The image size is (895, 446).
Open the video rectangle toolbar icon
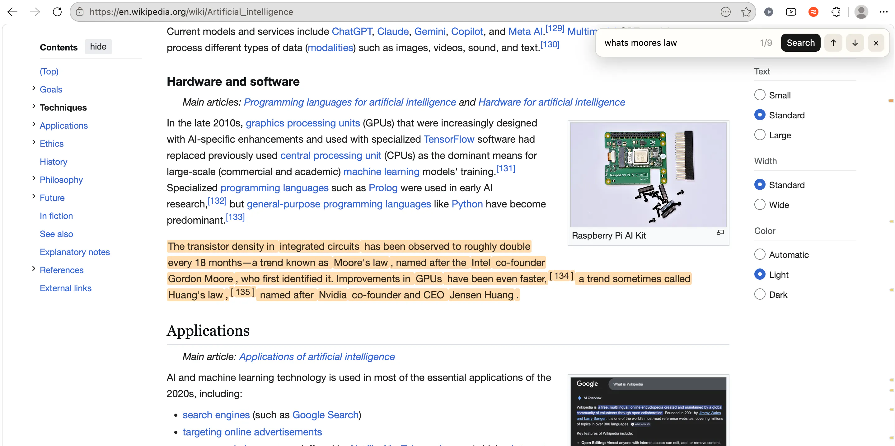pyautogui.click(x=791, y=12)
